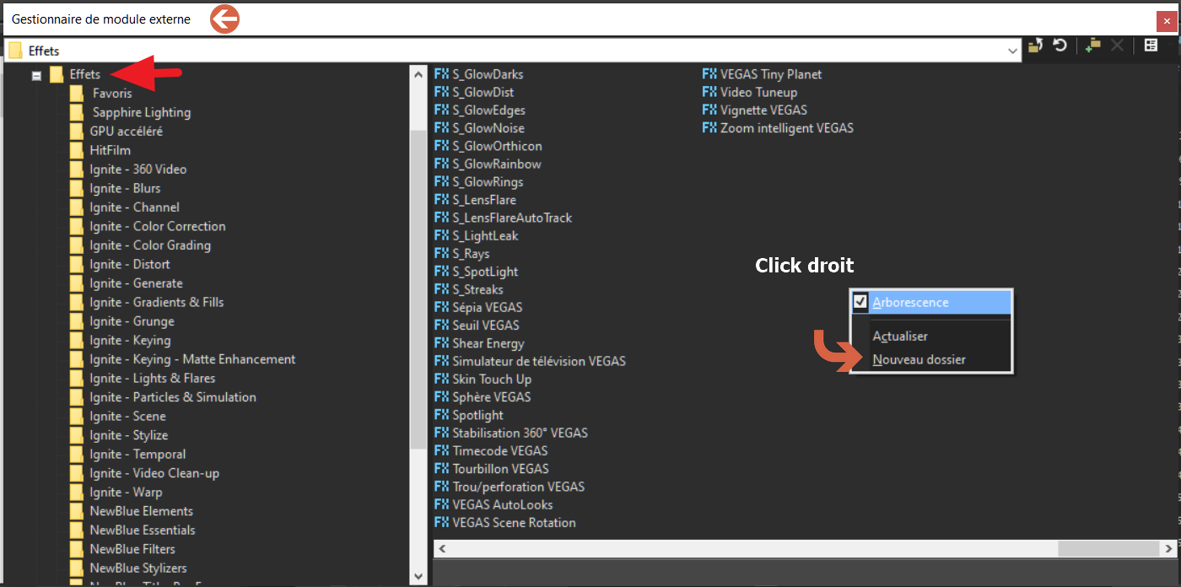The image size is (1181, 587).
Task: Click the folder icon beside Ignite - Blurs
Action: [x=77, y=188]
